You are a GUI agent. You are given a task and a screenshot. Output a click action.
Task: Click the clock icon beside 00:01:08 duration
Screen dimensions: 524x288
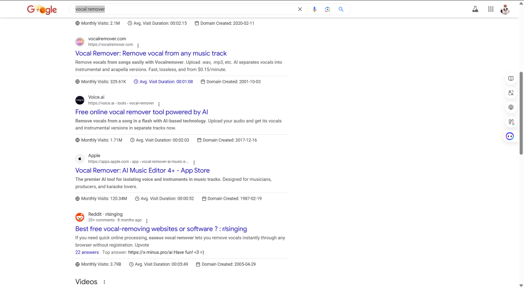coord(136,81)
